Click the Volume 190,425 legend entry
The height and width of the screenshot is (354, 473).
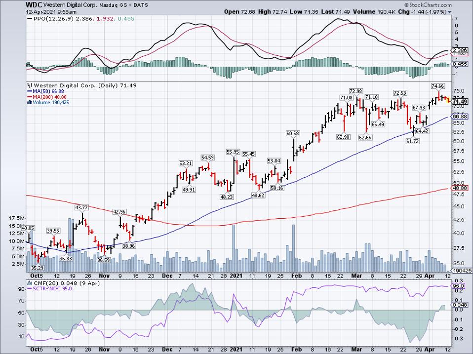pyautogui.click(x=51, y=103)
